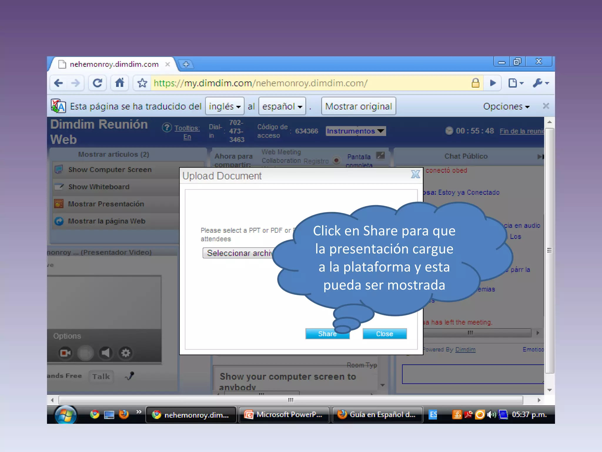Click the Pantalla completa full screen icon
The image size is (602, 452).
tap(380, 155)
